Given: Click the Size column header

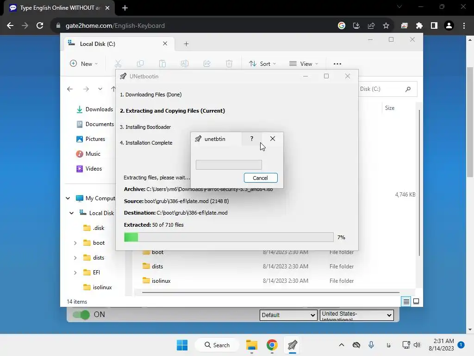Looking at the screenshot, I should (390, 108).
